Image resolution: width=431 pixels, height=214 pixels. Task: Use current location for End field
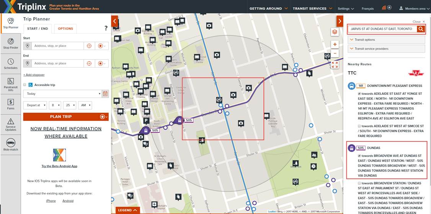89,63
